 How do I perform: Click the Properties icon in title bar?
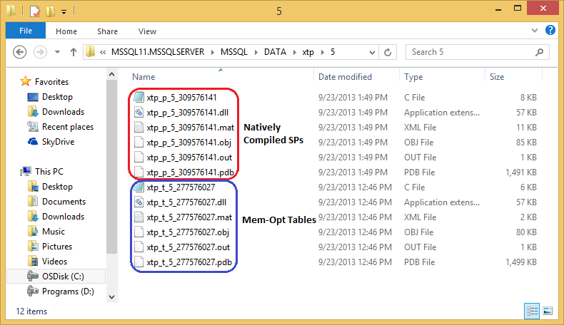coord(34,11)
